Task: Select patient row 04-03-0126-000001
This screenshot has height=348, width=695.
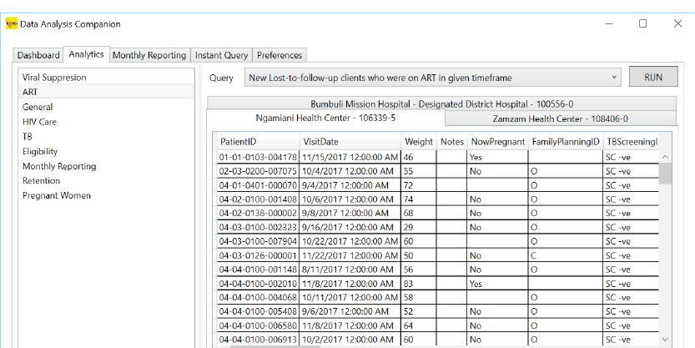Action: [x=257, y=255]
